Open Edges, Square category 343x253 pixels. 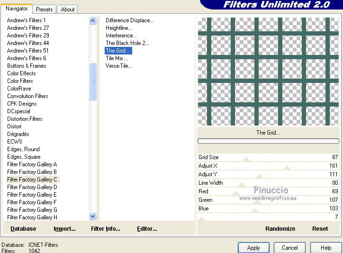24,157
